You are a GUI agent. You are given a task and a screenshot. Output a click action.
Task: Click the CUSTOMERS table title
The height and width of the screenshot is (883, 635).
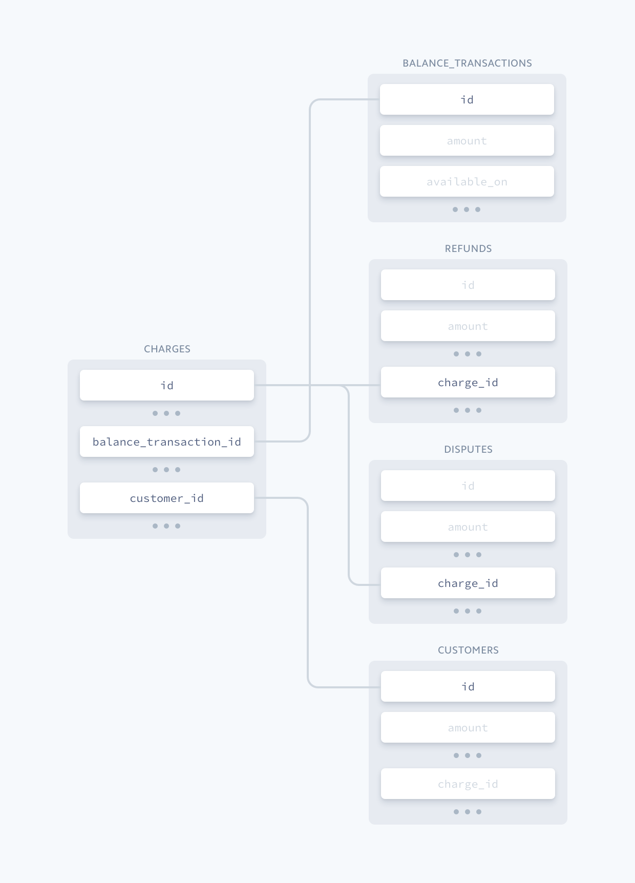click(468, 650)
